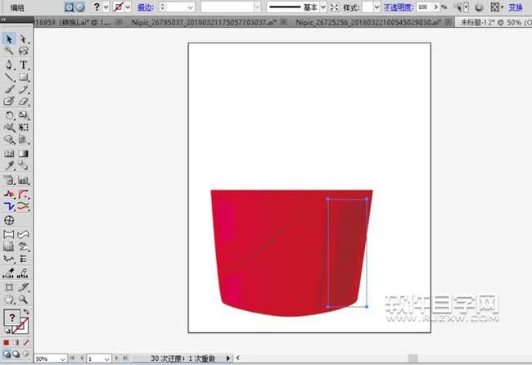Select the Pencil tool
532x365 pixels.
pyautogui.click(x=23, y=89)
